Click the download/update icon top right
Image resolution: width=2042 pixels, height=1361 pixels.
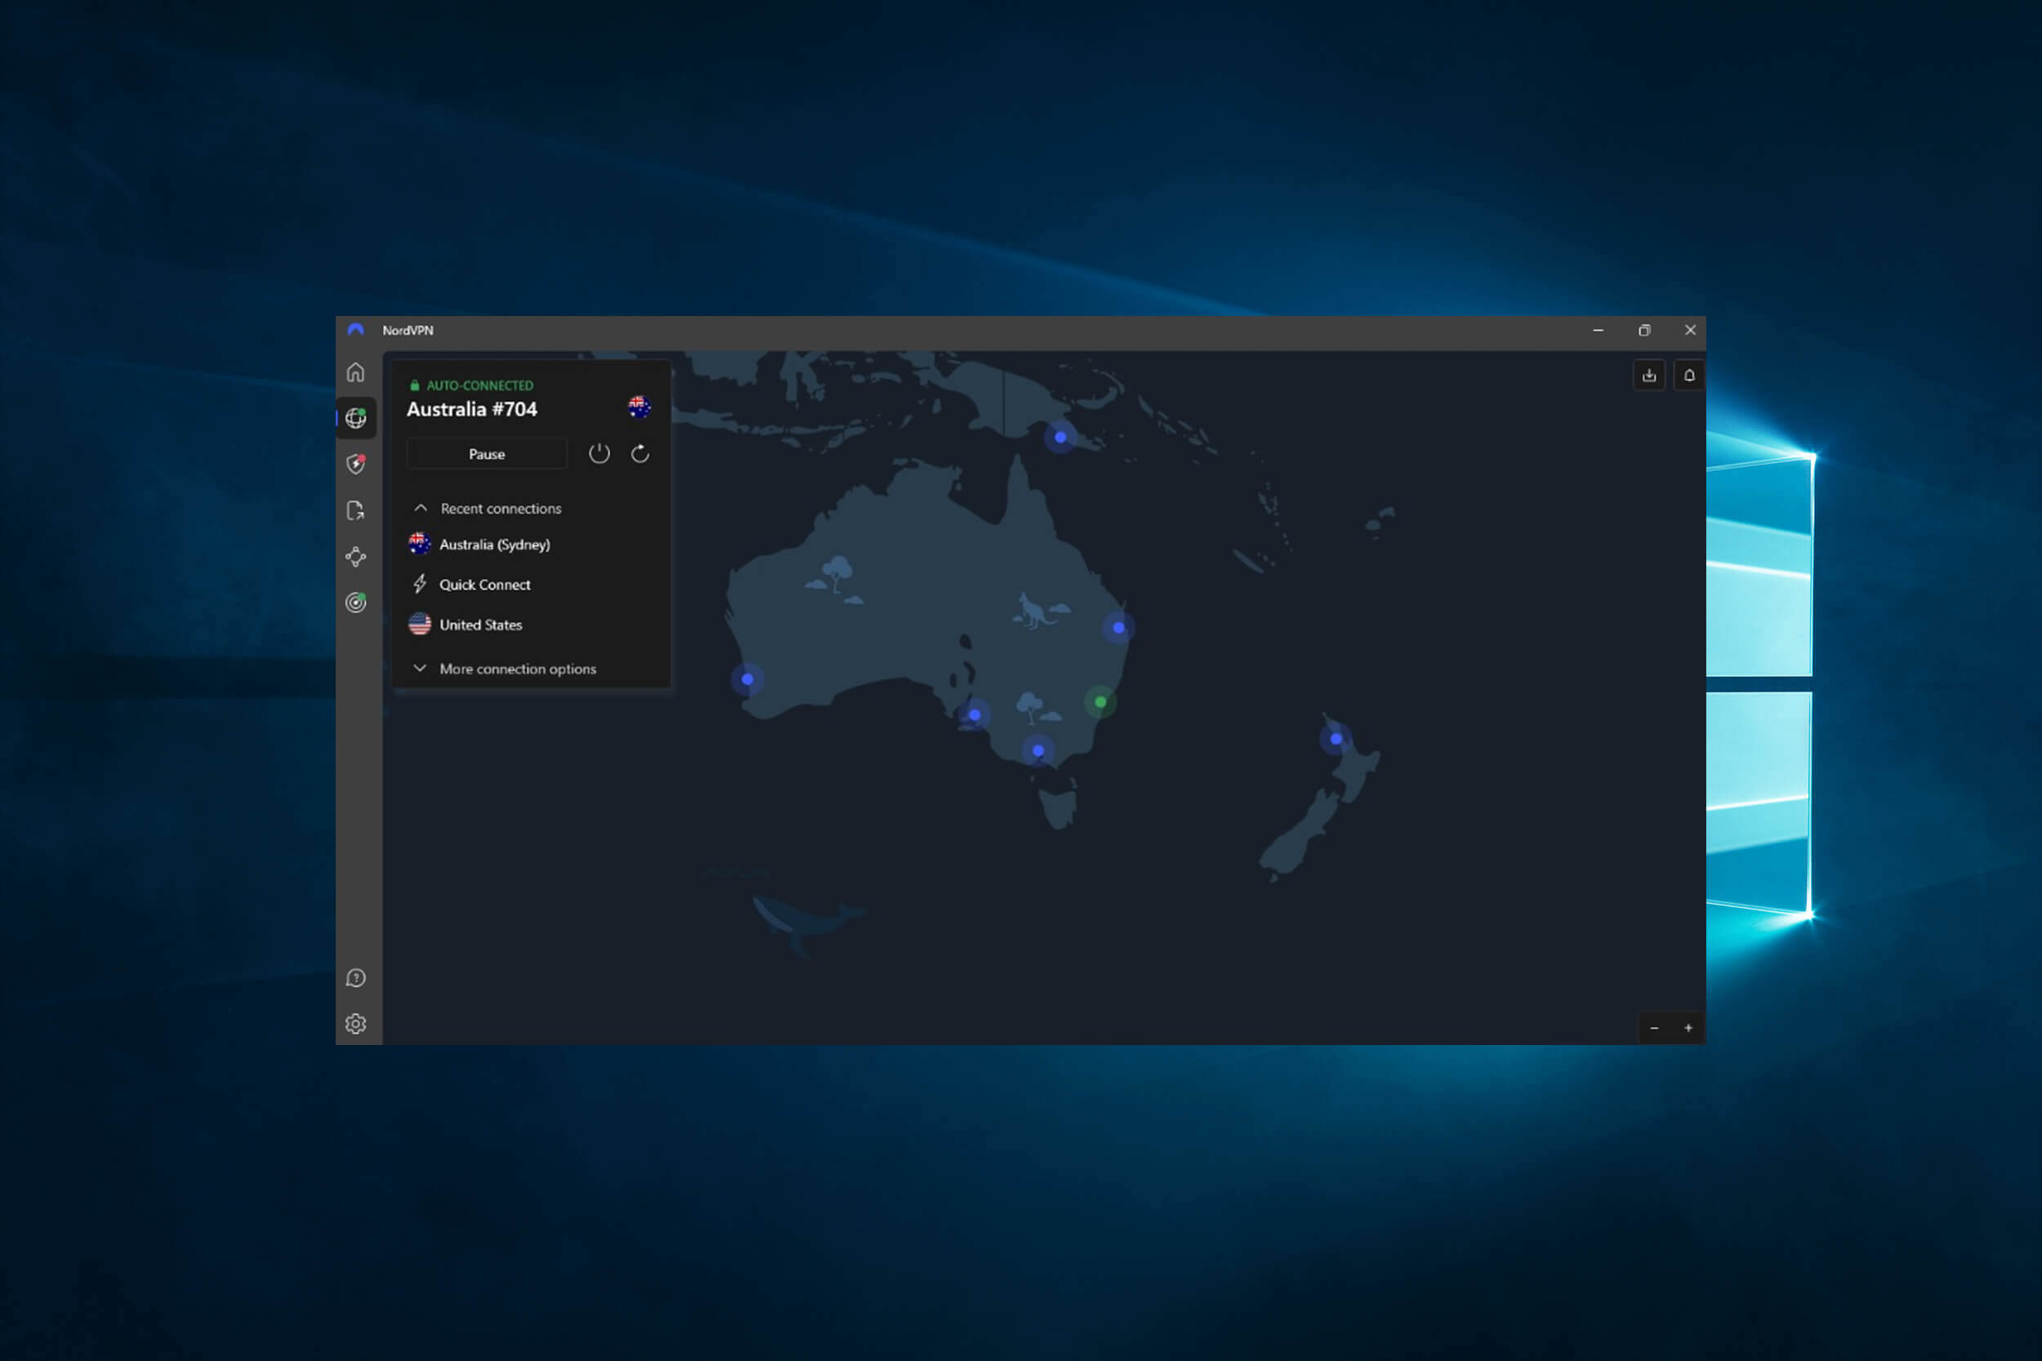pos(1648,374)
